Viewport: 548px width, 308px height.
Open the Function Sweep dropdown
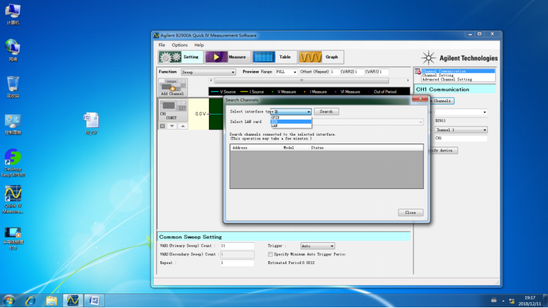(x=208, y=72)
